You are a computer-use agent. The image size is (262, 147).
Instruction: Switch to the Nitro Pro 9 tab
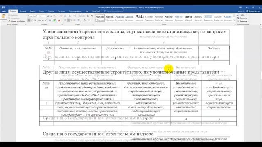[x=96, y=11]
